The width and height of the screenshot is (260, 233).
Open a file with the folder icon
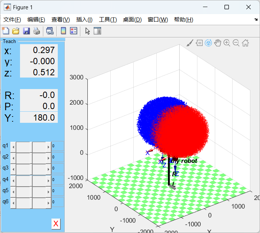pyautogui.click(x=16, y=31)
